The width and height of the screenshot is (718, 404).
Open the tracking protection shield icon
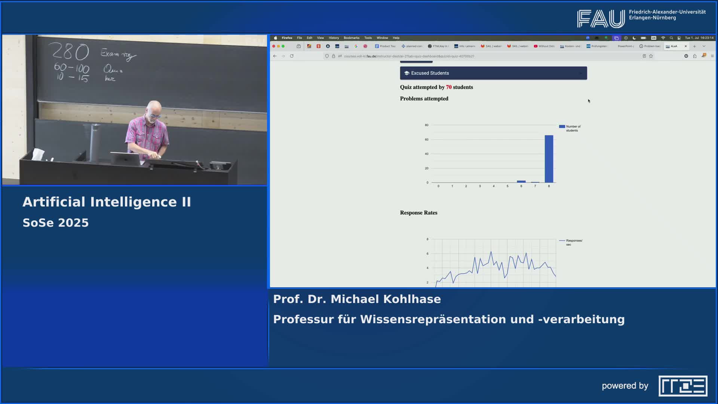pyautogui.click(x=327, y=56)
